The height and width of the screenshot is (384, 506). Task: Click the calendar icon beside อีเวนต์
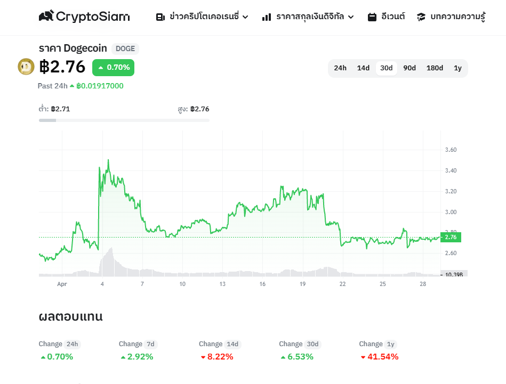point(372,17)
